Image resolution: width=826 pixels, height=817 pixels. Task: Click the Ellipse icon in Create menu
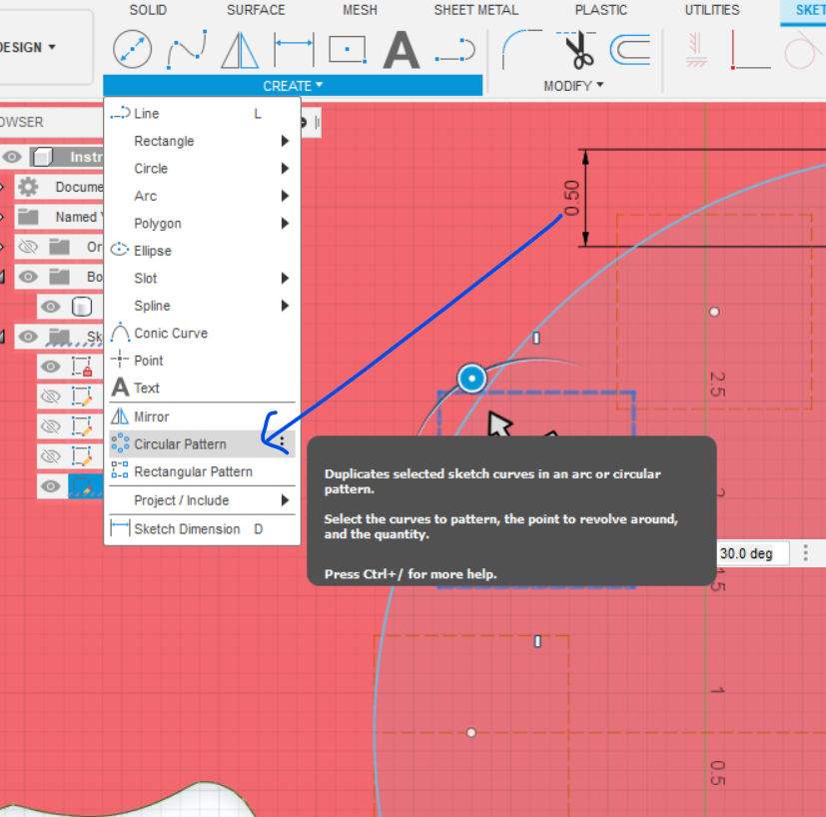(x=120, y=249)
